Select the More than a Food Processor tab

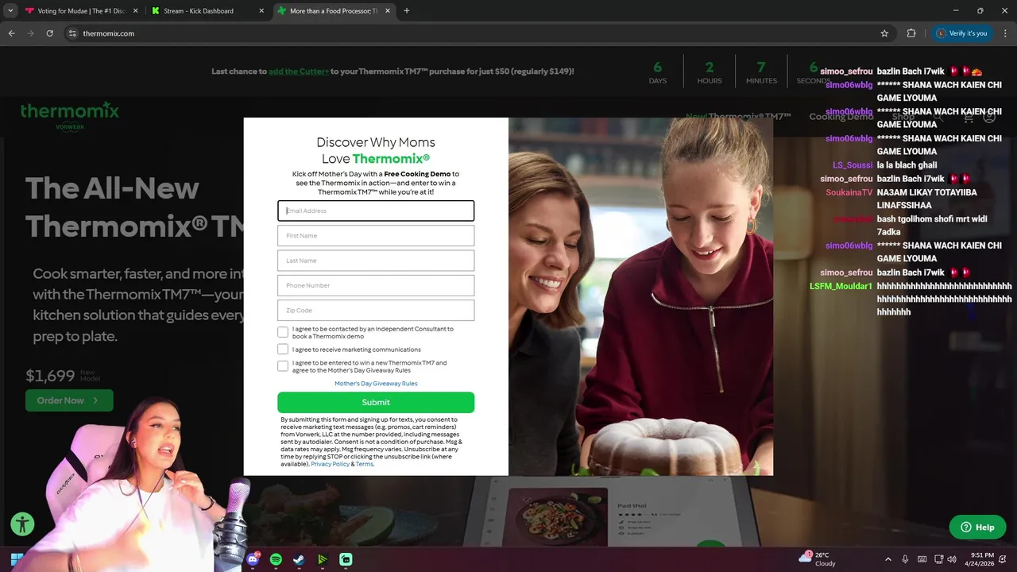pyautogui.click(x=334, y=11)
